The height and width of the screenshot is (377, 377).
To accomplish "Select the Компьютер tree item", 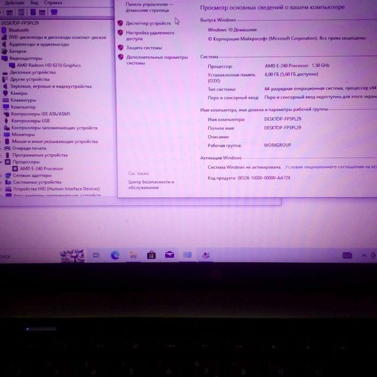I will pyautogui.click(x=23, y=107).
